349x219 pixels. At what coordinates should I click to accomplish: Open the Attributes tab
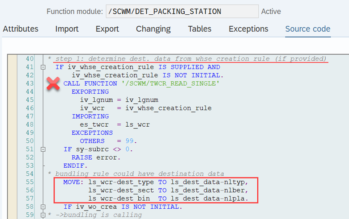coord(21,29)
